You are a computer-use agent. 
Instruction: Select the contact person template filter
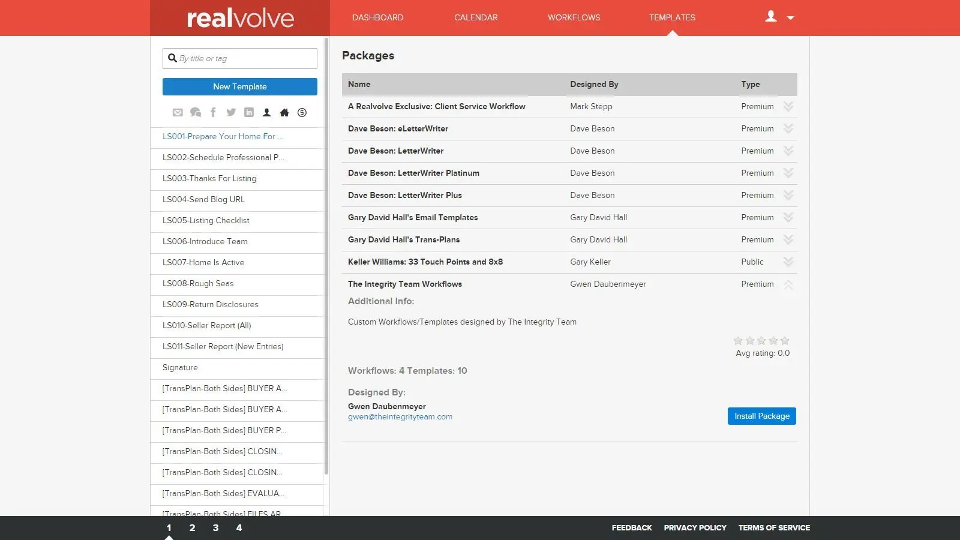[x=266, y=112]
